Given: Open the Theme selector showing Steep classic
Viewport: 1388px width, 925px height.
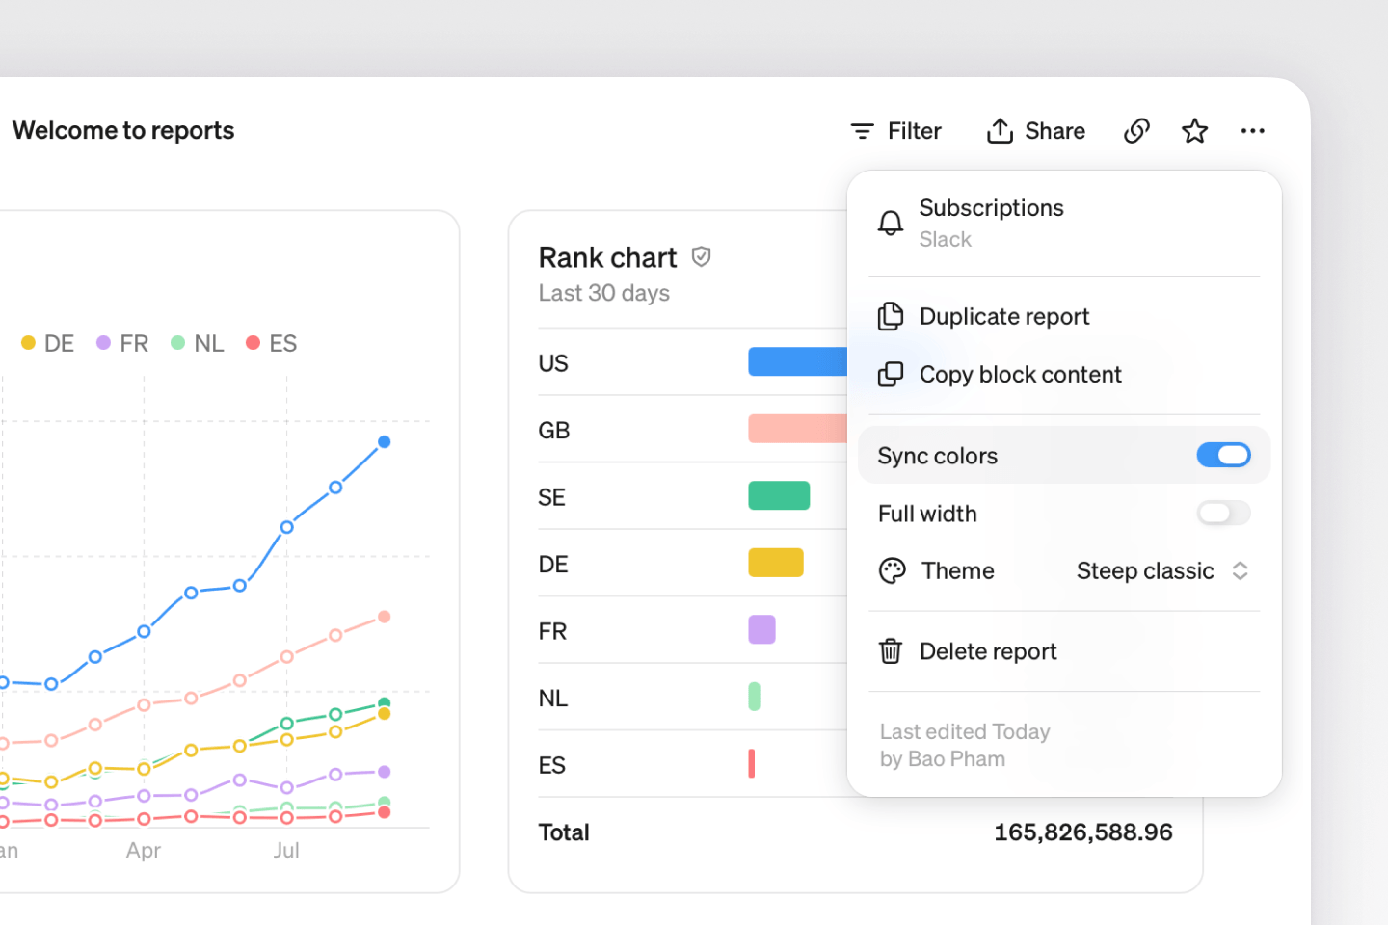Looking at the screenshot, I should (1162, 571).
